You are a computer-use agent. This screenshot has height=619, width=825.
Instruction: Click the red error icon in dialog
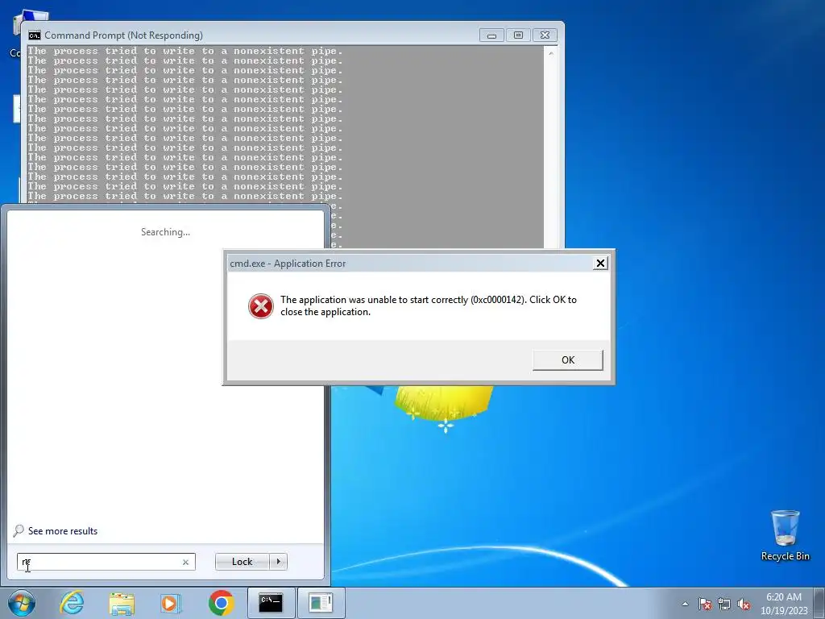(260, 305)
